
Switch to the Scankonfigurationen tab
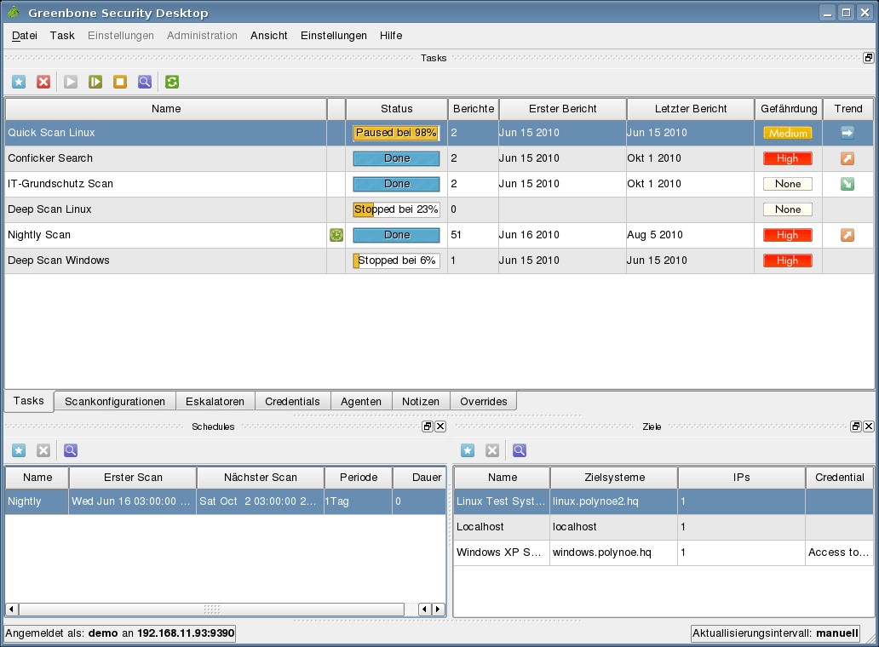(115, 401)
